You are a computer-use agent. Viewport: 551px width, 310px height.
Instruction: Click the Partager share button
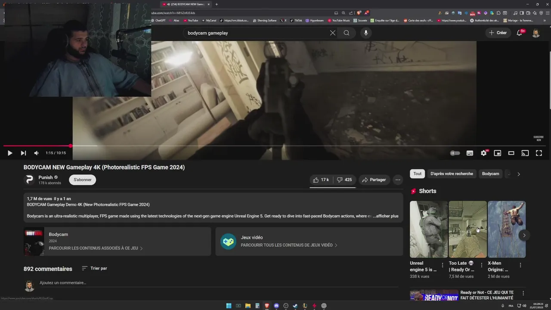[374, 180]
